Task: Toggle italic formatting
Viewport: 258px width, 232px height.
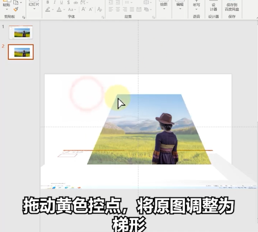Action: point(54,2)
